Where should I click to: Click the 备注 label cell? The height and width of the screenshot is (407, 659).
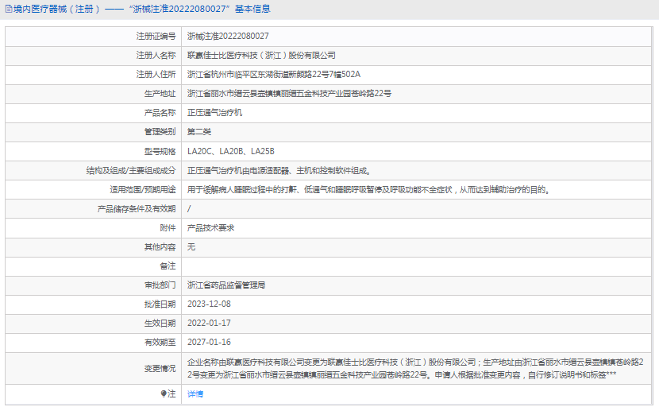pos(94,266)
